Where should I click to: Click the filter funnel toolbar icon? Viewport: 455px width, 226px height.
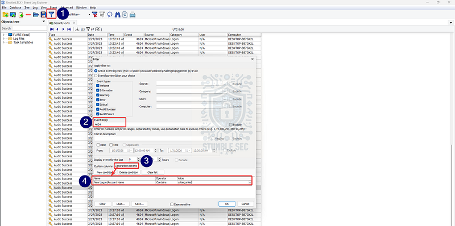(51, 14)
